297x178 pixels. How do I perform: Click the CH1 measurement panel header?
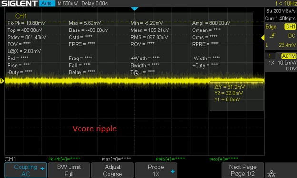(x=21, y=16)
